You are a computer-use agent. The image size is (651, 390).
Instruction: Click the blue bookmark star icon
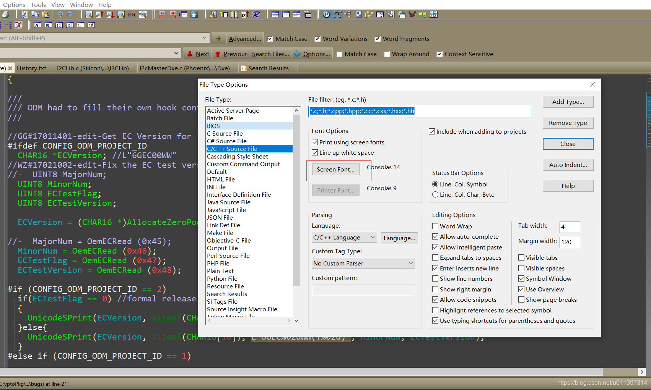(x=194, y=15)
